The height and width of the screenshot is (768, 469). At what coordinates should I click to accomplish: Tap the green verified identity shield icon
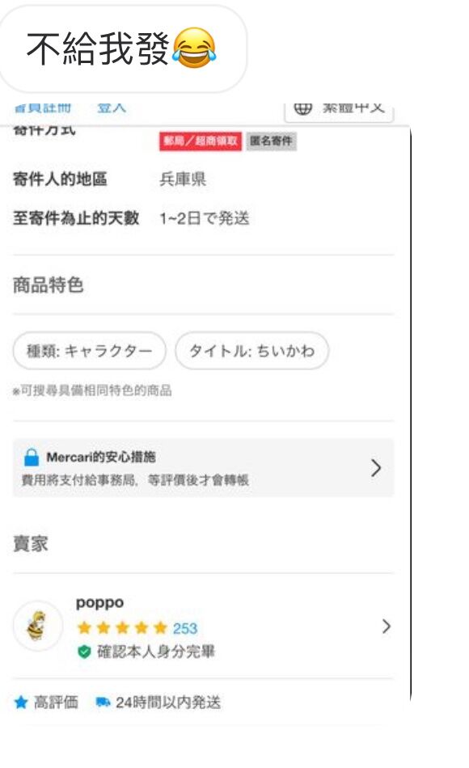pyautogui.click(x=84, y=652)
